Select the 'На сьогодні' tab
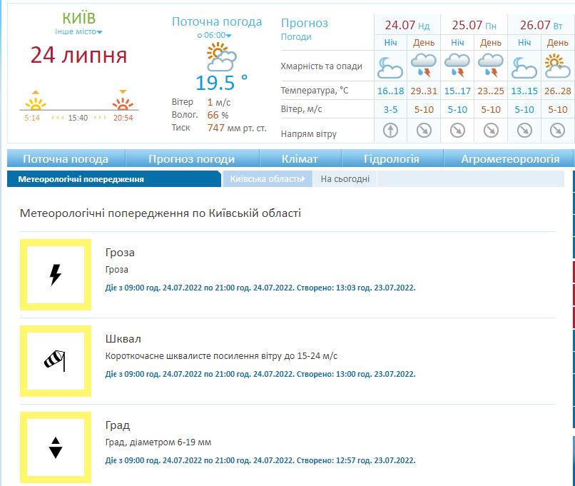The width and height of the screenshot is (575, 486). [x=345, y=179]
